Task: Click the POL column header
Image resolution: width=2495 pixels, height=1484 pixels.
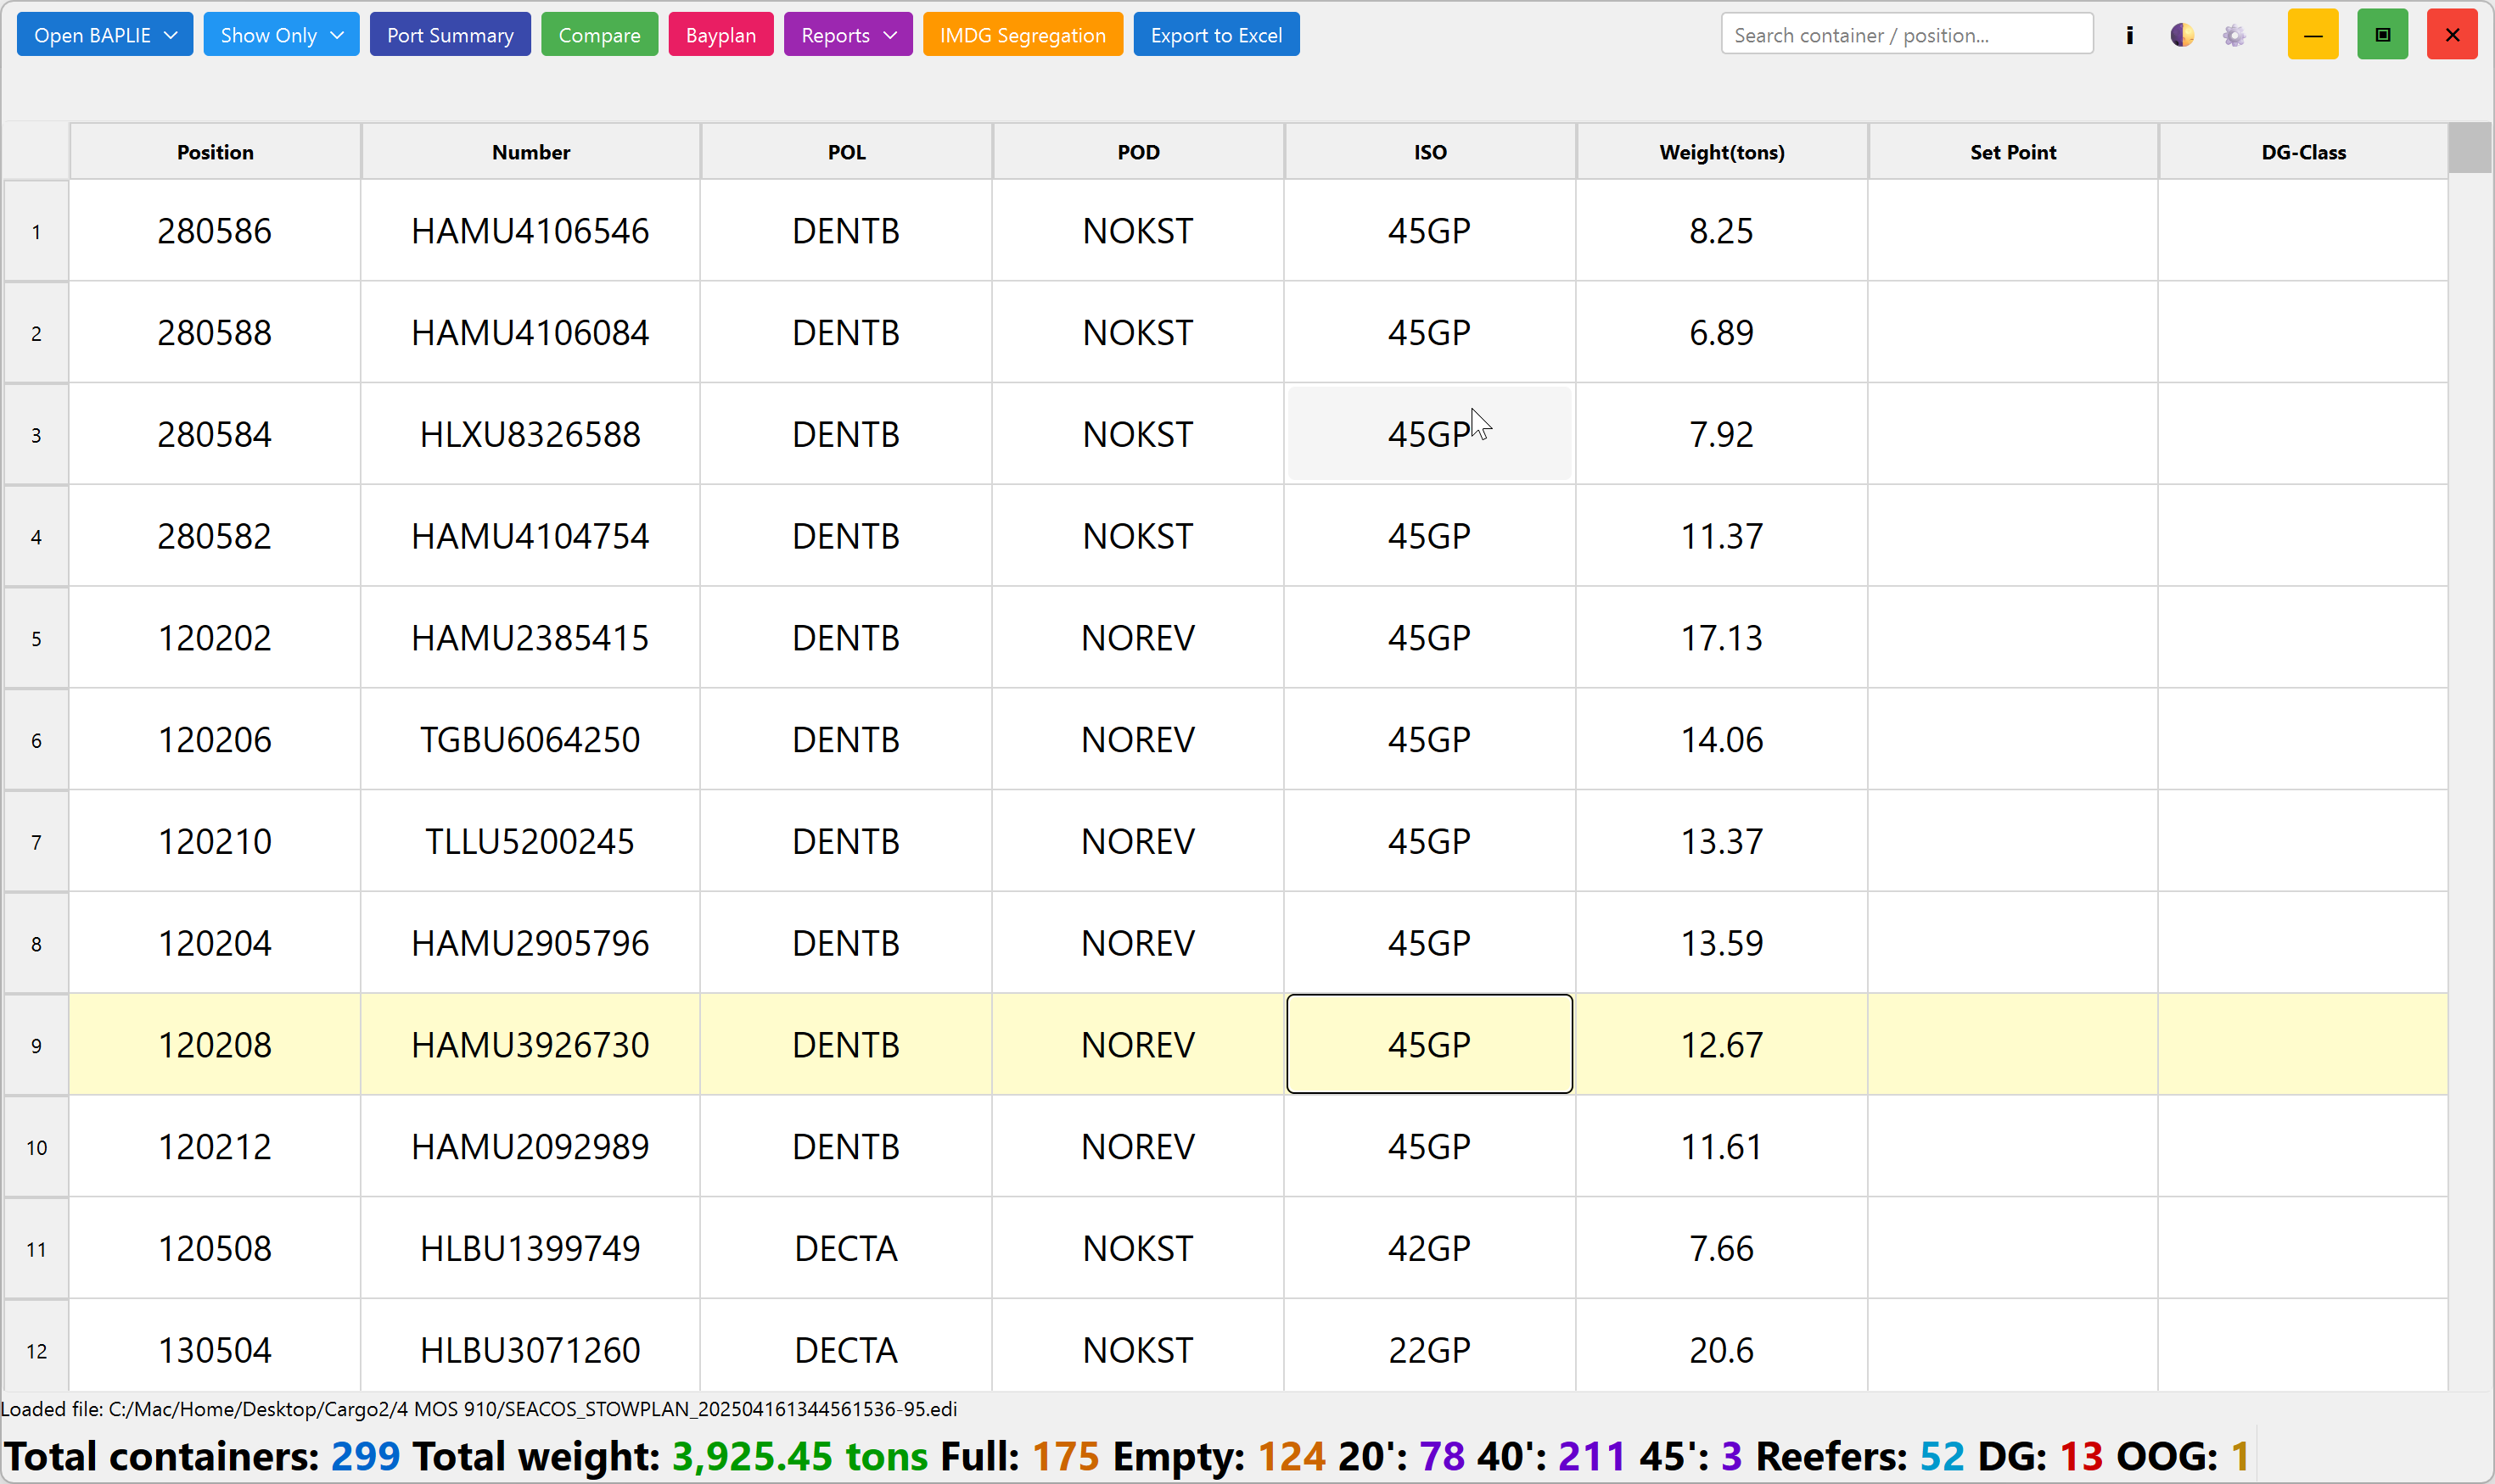Action: 847,152
